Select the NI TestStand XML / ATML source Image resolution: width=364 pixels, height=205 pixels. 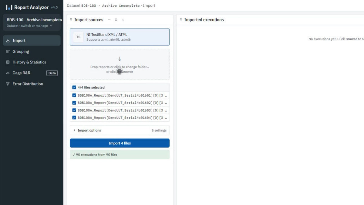(x=120, y=37)
